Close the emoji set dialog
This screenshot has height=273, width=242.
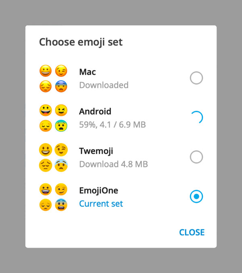coord(192,232)
